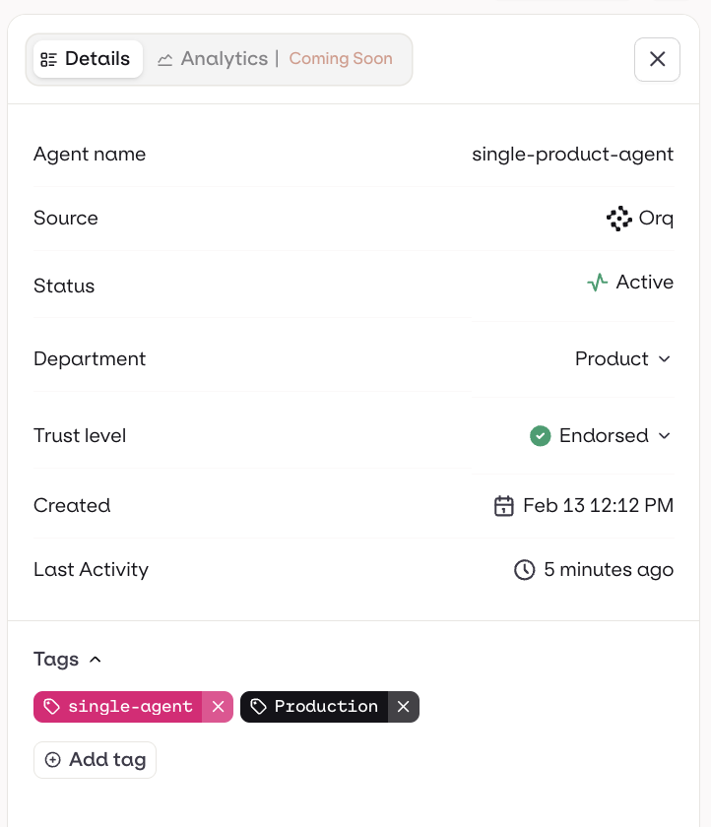Click the tag icon inside the Production tag
711x827 pixels.
(x=258, y=706)
